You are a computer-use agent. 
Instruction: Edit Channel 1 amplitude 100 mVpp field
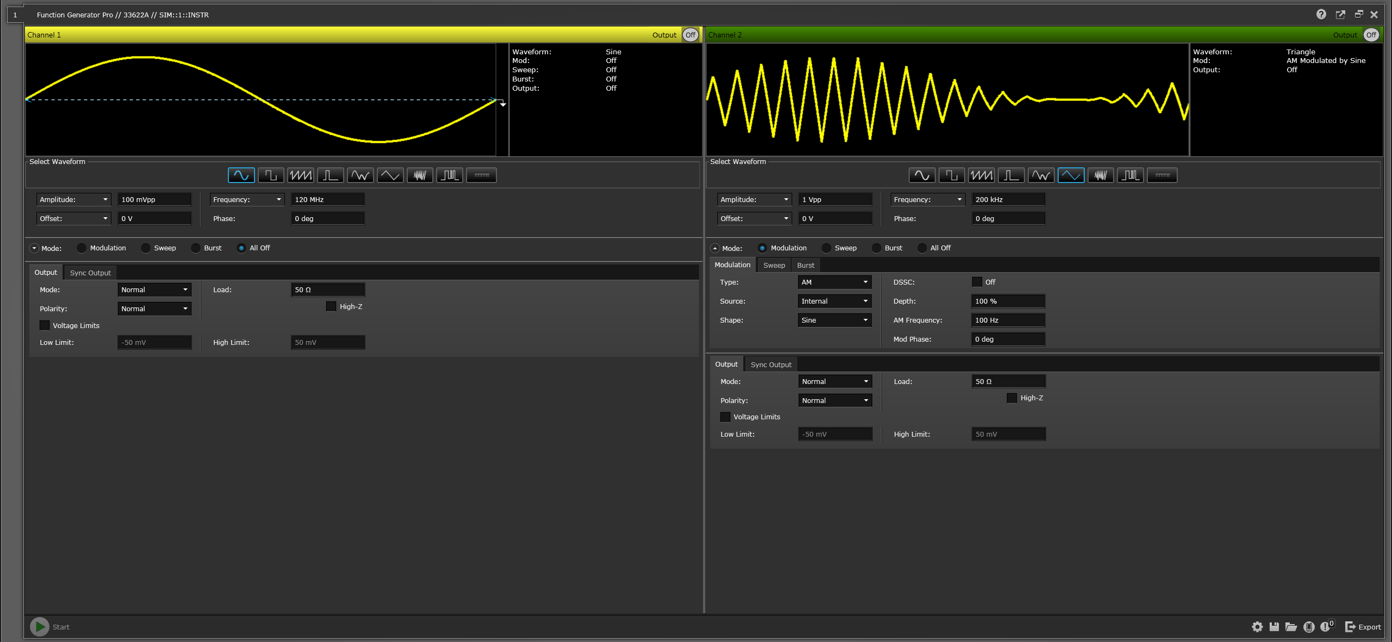pyautogui.click(x=154, y=199)
